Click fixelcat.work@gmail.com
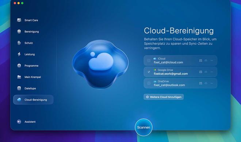This screenshot has height=142, width=241. [171, 74]
